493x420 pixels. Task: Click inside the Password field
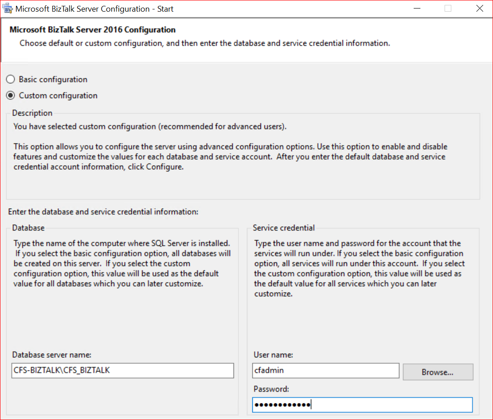(x=362, y=405)
